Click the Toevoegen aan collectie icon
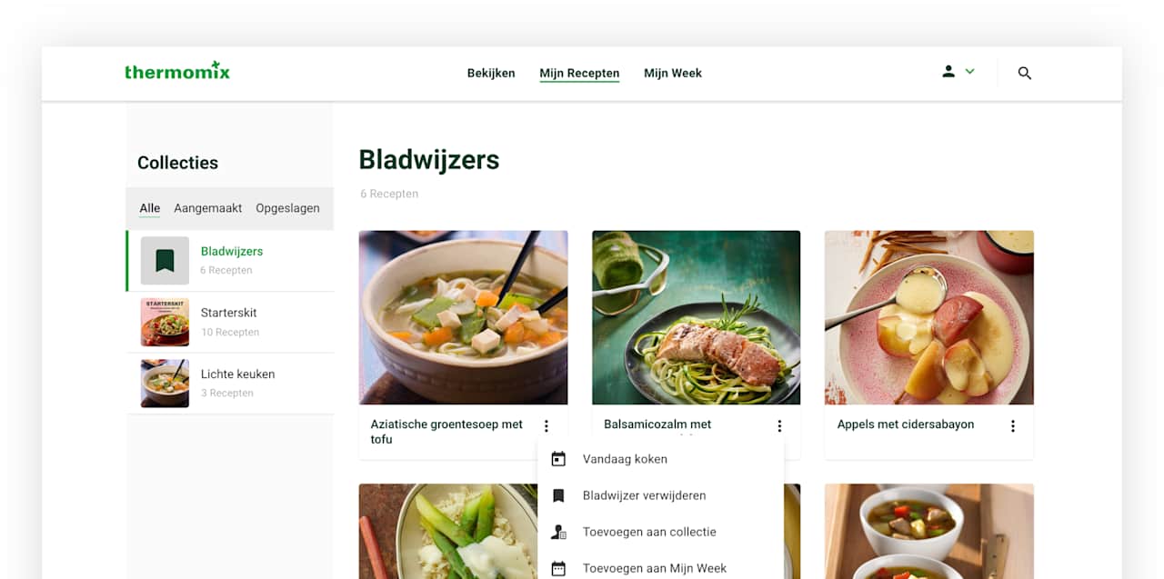 click(558, 532)
